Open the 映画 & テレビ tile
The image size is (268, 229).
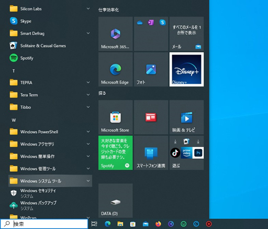point(186,117)
